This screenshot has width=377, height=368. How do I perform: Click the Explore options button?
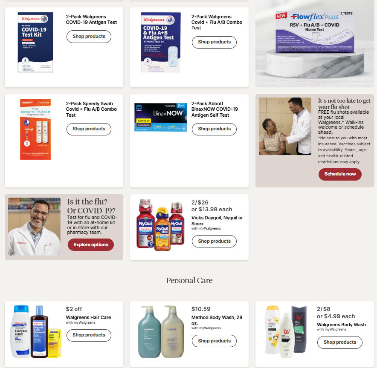91,244
